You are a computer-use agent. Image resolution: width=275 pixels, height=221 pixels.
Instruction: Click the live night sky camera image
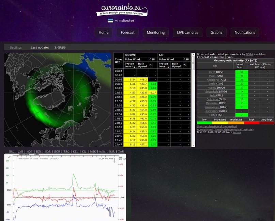(202, 185)
